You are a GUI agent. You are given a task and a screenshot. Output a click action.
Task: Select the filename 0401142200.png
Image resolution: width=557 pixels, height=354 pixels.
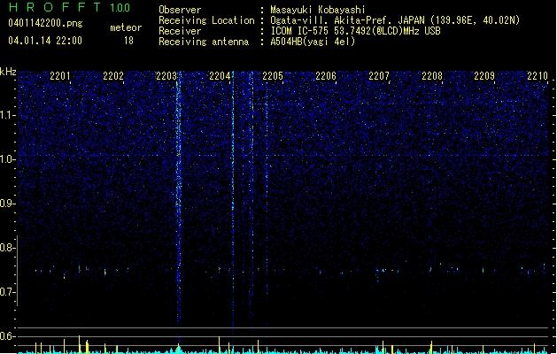(x=45, y=23)
